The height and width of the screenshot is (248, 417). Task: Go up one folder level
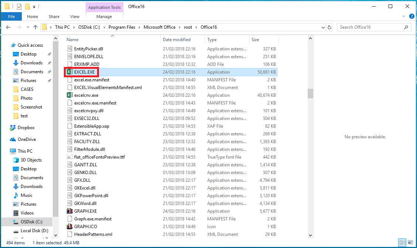tap(35, 27)
